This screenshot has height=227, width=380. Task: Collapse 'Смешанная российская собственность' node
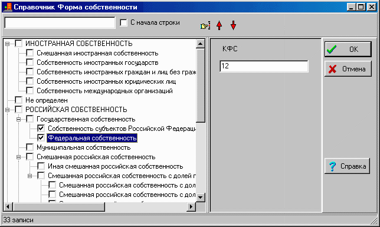pyautogui.click(x=18, y=157)
